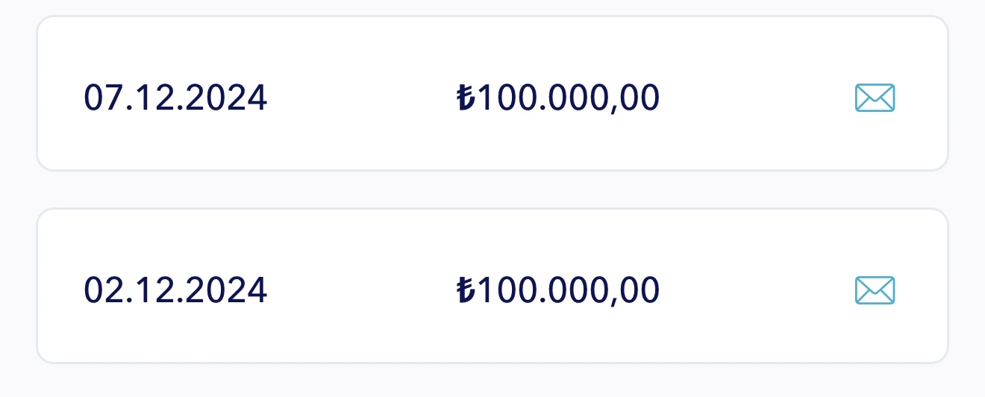Click the ₺100.000,00 amount dated 07.12.2024

point(558,98)
